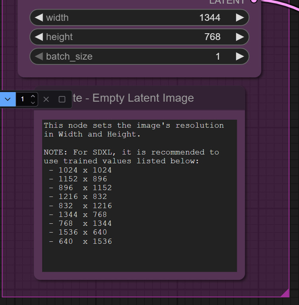Increase batch_size with right arrow
Image resolution: width=299 pixels, height=305 pixels.
coord(240,56)
